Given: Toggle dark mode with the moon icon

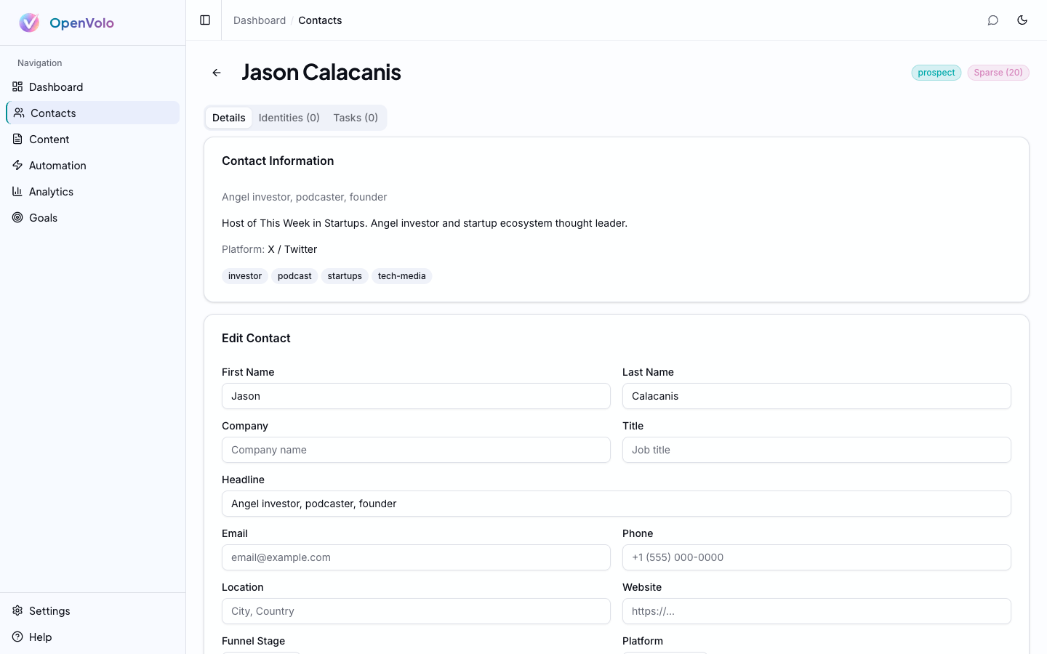Looking at the screenshot, I should (1022, 20).
